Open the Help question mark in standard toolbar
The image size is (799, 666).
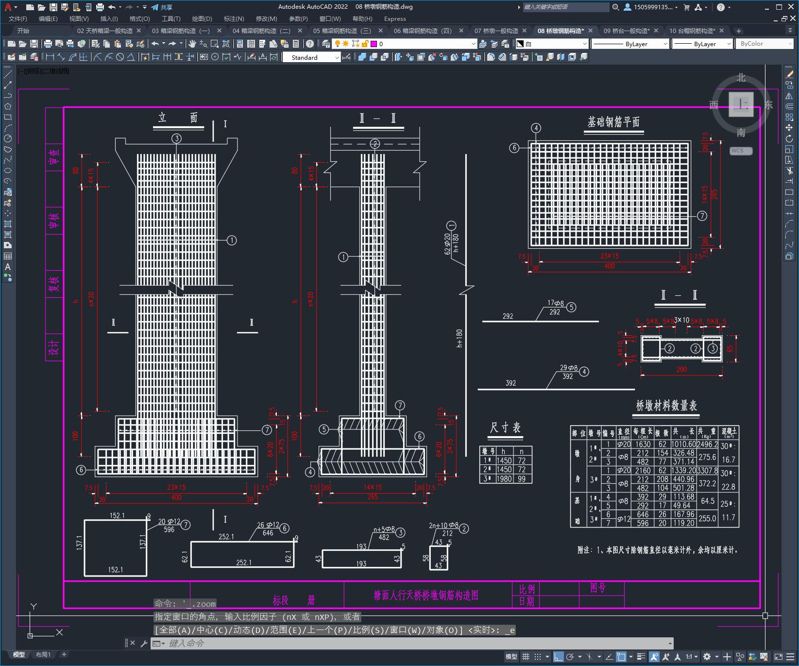(310, 44)
